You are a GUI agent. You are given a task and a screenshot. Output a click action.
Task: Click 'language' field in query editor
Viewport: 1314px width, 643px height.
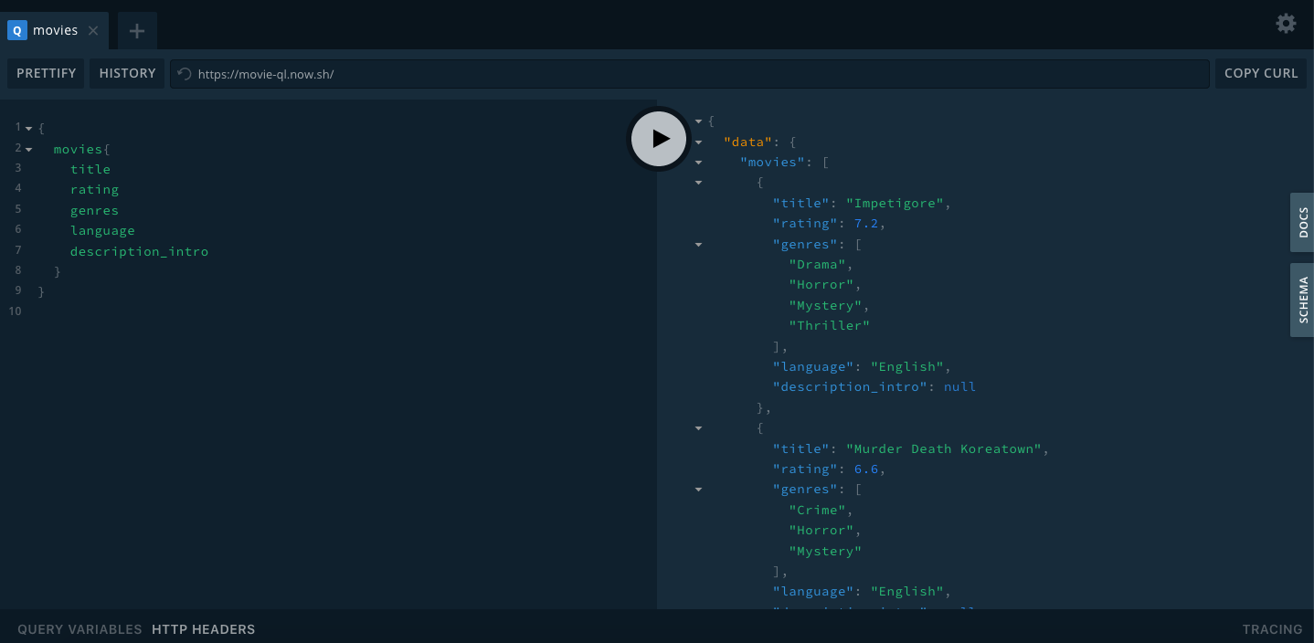point(102,231)
